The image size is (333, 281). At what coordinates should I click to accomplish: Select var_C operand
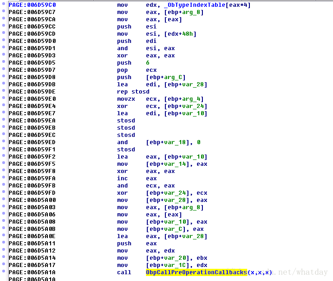pyautogui.click(x=173, y=229)
